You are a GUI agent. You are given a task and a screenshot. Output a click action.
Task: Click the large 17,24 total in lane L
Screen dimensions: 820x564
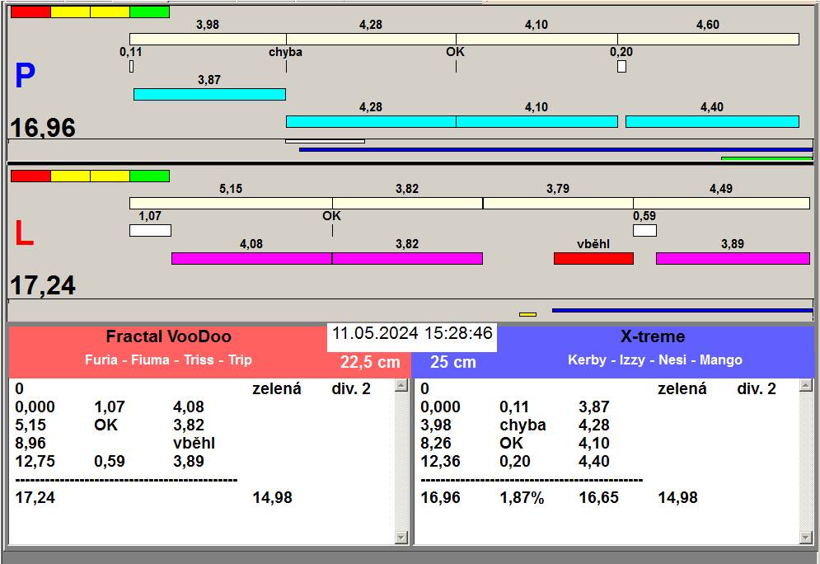tap(43, 285)
